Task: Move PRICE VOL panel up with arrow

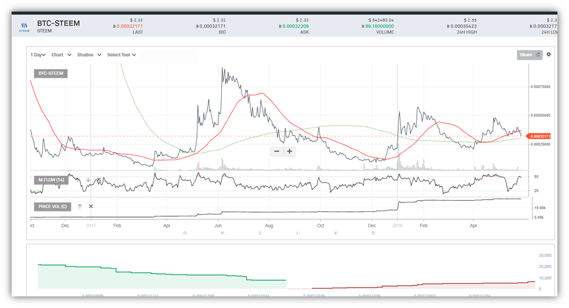Action: pos(80,206)
